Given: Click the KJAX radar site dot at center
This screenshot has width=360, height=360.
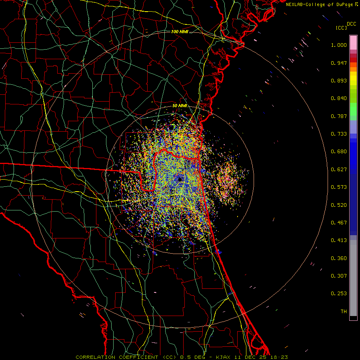Looking at the screenshot, I should (180, 179).
